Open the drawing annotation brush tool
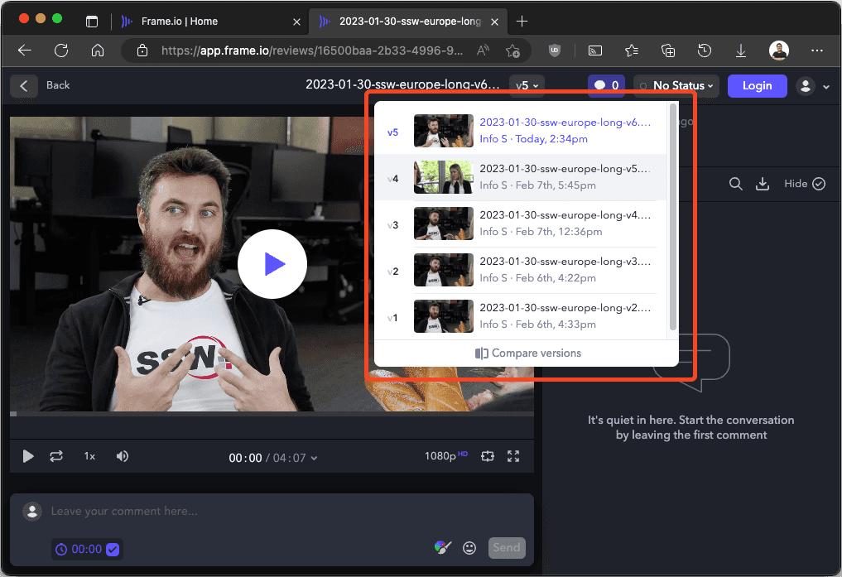Screen dimensions: 842x577 click(443, 547)
